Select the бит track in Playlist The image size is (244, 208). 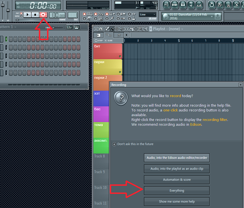coord(108,51)
